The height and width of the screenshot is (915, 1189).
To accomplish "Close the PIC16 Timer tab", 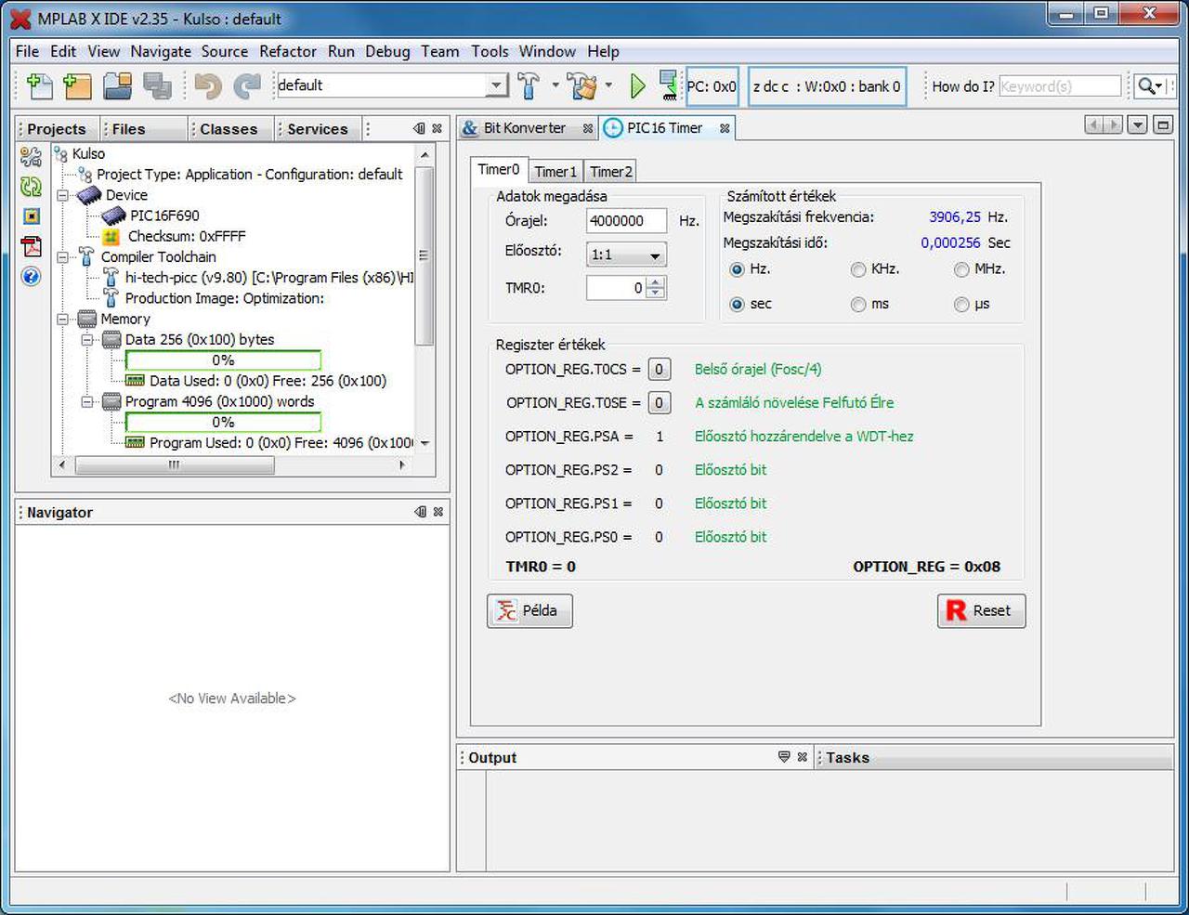I will click(x=725, y=128).
